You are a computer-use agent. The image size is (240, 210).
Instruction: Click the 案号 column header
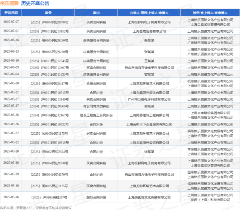click(49, 13)
